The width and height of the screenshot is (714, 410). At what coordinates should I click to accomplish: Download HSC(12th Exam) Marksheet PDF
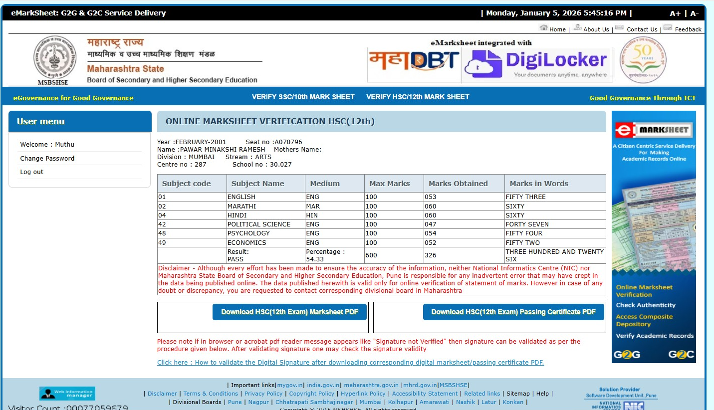click(290, 312)
